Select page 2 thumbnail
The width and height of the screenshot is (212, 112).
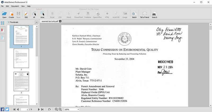point(21,58)
